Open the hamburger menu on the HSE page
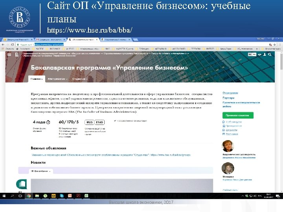Screen dimensions: 283x212 [x=9, y=55]
